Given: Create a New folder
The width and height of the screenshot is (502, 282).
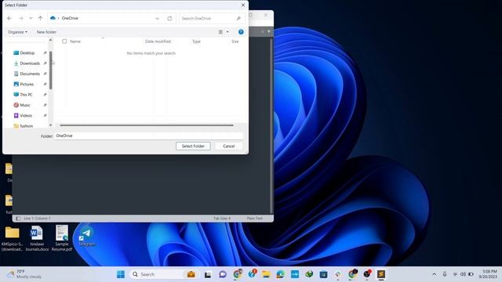Looking at the screenshot, I should point(46,32).
